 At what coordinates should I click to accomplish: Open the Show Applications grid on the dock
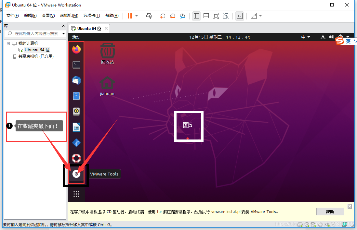pos(76,194)
